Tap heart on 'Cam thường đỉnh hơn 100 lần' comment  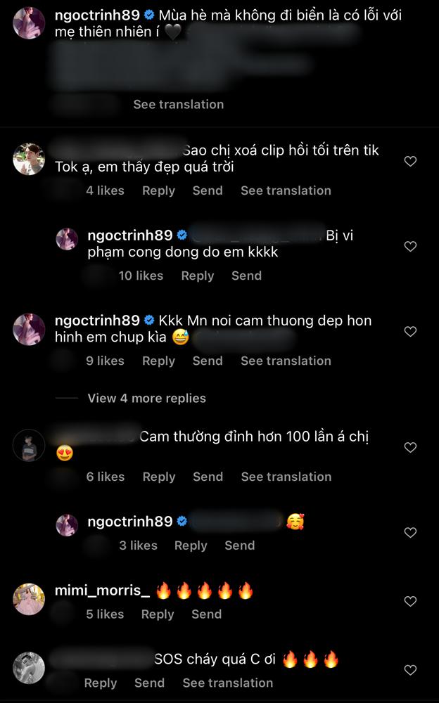click(410, 448)
